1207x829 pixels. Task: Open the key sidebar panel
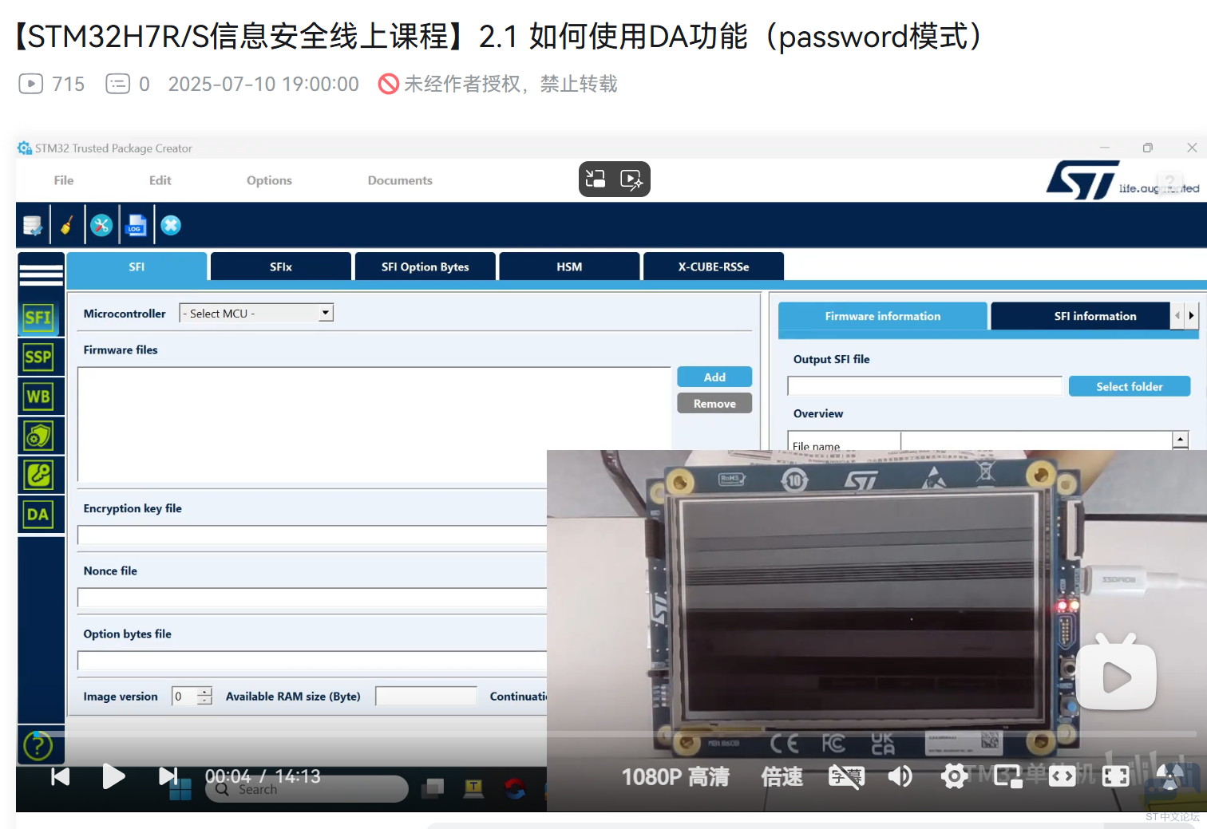(38, 475)
